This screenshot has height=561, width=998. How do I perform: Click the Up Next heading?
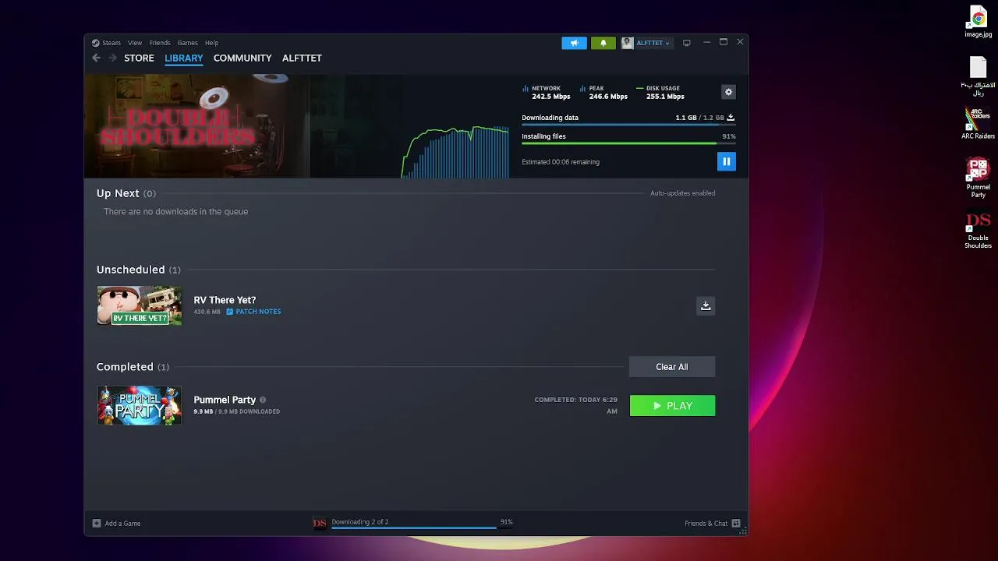point(118,193)
